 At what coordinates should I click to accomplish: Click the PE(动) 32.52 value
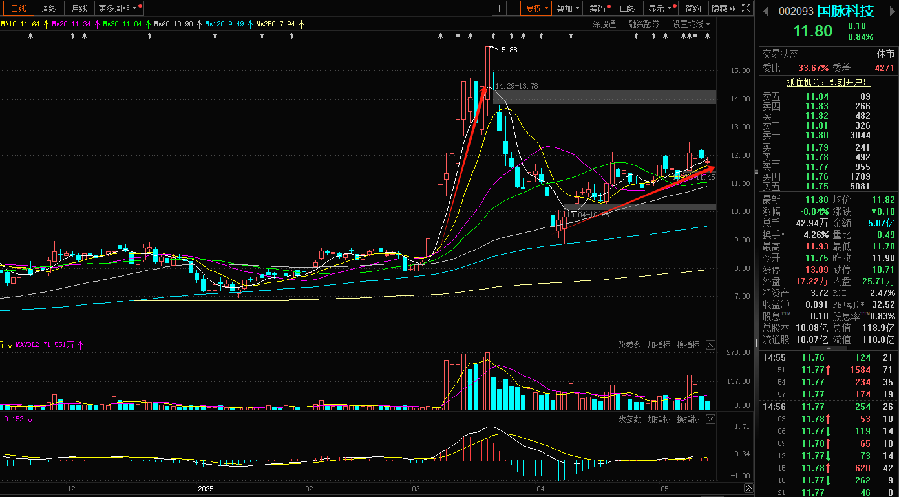[883, 304]
